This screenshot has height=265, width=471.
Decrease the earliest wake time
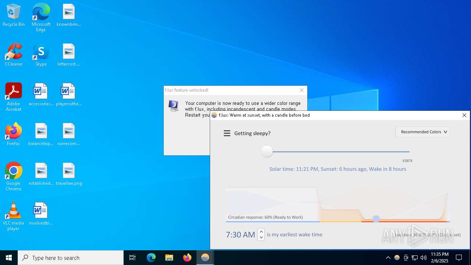coord(261,237)
